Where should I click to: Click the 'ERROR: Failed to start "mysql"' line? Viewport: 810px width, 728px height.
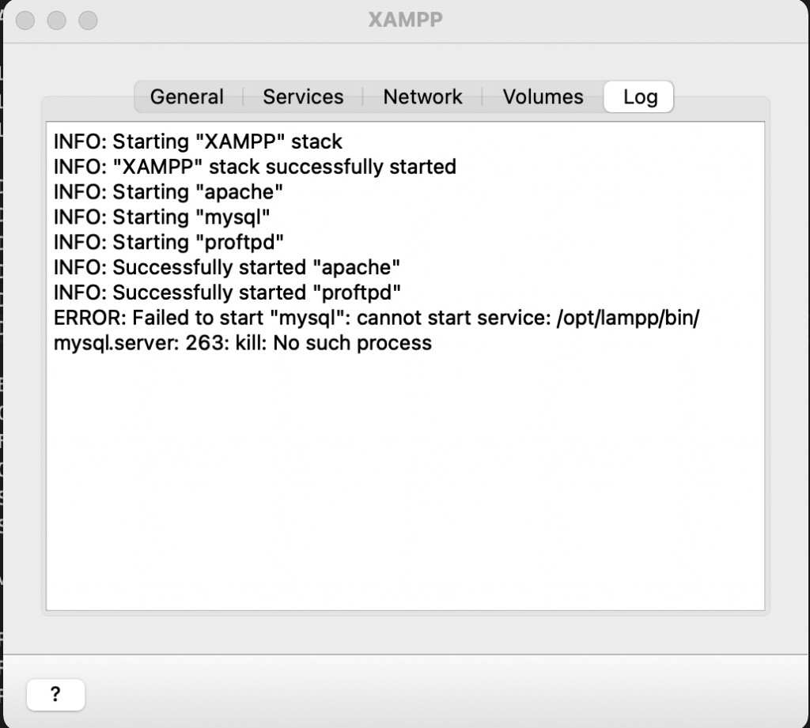pyautogui.click(x=377, y=318)
